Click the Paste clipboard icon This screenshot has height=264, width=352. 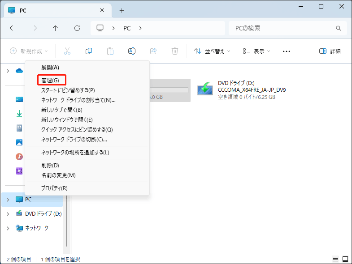[110, 51]
